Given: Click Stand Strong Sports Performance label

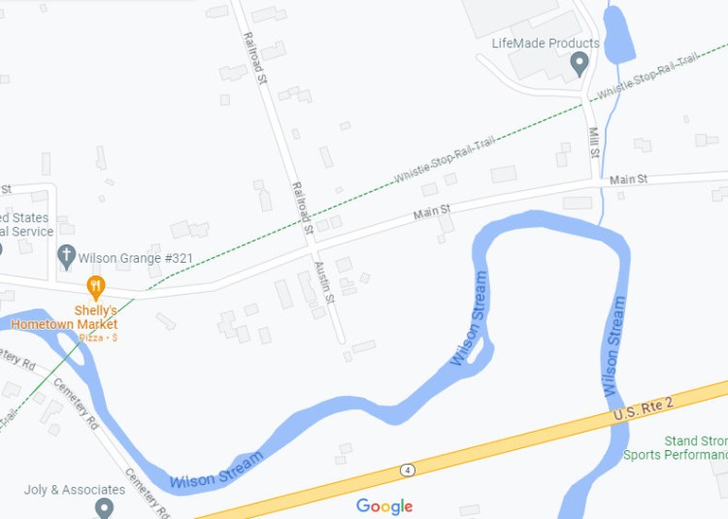Looking at the screenshot, I should point(676,447).
